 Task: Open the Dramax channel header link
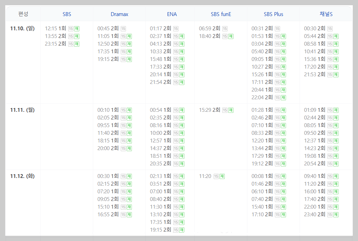point(119,14)
